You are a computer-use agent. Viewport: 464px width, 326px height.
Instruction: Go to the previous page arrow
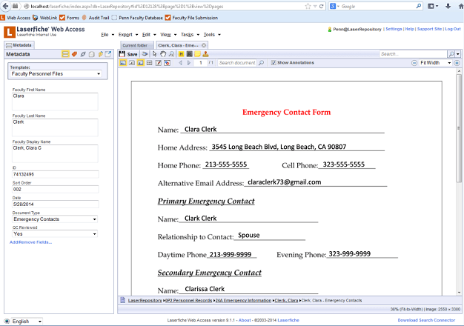click(x=181, y=63)
